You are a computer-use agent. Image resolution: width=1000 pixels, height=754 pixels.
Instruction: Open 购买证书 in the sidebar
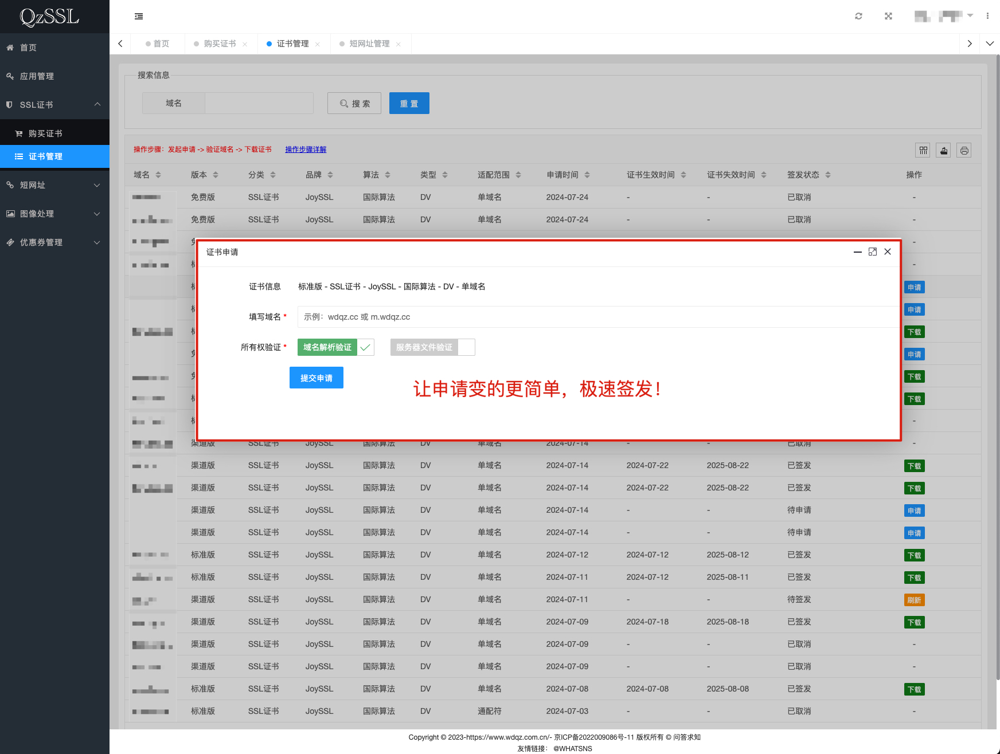point(45,133)
